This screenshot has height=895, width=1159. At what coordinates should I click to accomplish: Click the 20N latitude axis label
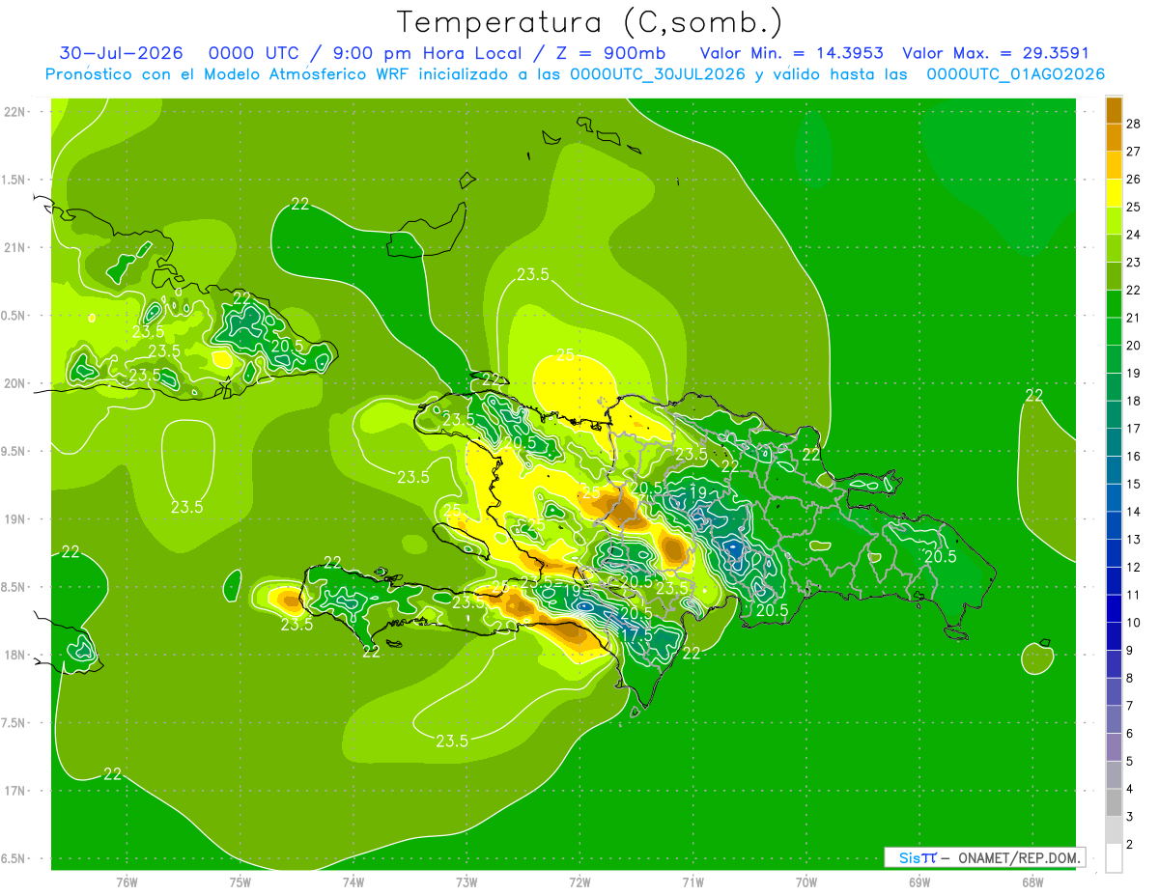[14, 383]
